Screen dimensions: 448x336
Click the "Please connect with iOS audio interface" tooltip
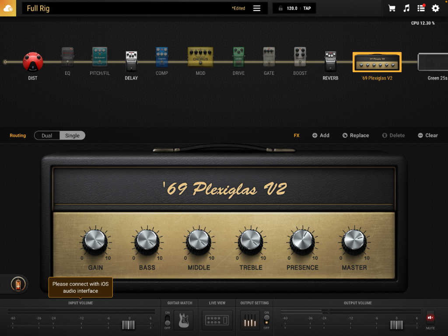coord(80,287)
